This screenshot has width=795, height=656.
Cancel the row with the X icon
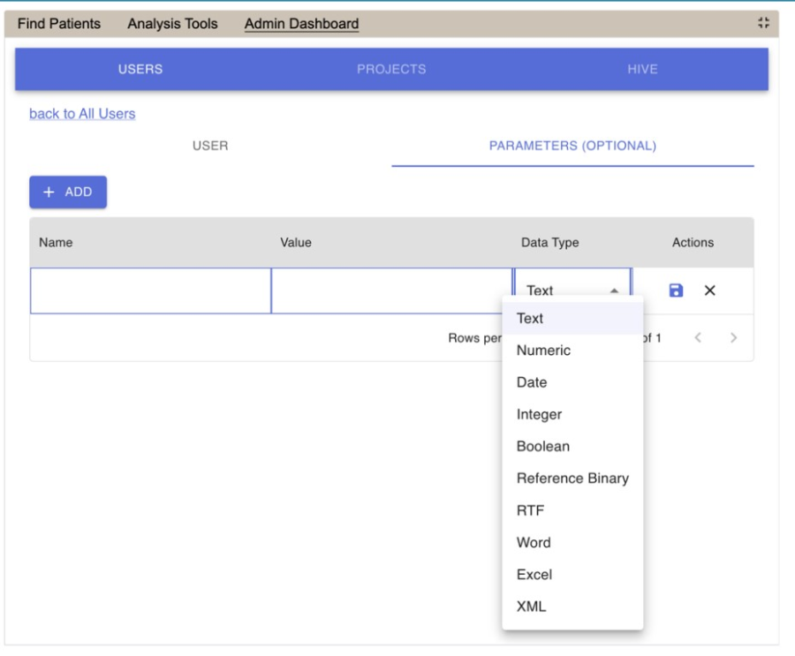[709, 290]
